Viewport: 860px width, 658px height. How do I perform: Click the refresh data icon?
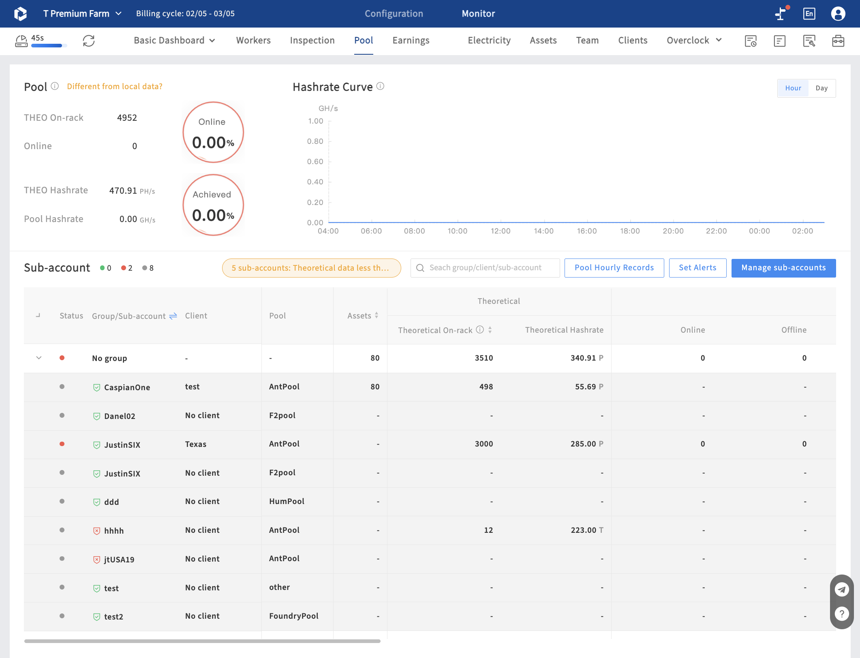point(89,41)
